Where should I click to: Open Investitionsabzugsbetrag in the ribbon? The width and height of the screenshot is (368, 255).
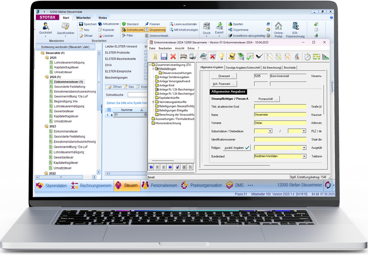[x=247, y=36]
